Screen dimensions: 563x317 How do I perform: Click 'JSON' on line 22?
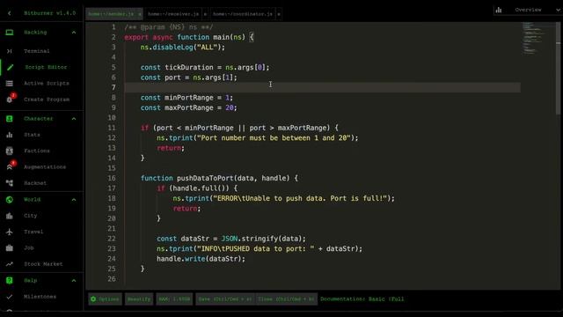(229, 239)
